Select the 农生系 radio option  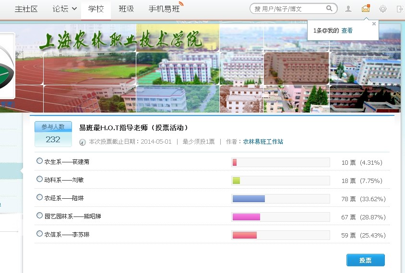pos(39,161)
